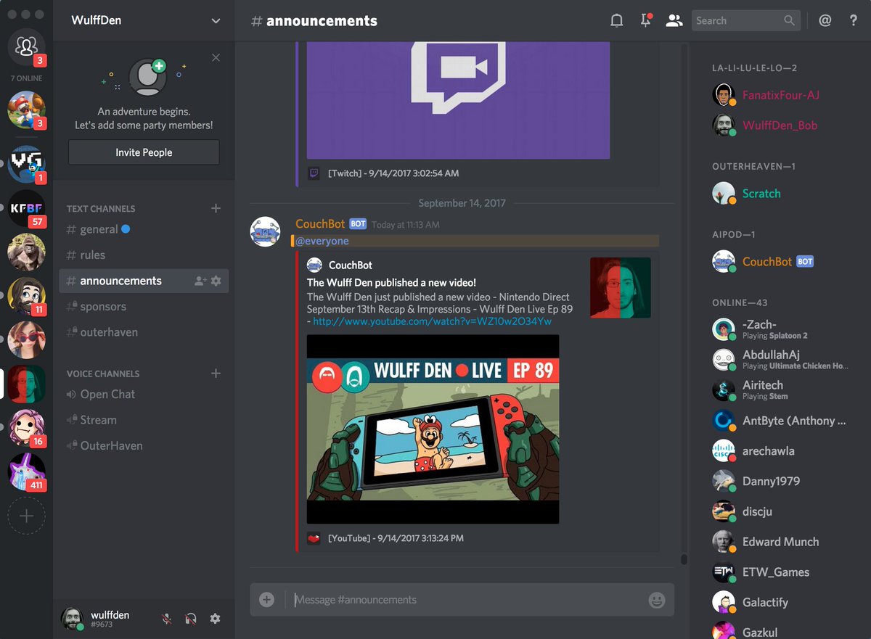Viewport: 871px width, 639px height.
Task: Open server with badge 16
Action: point(26,427)
